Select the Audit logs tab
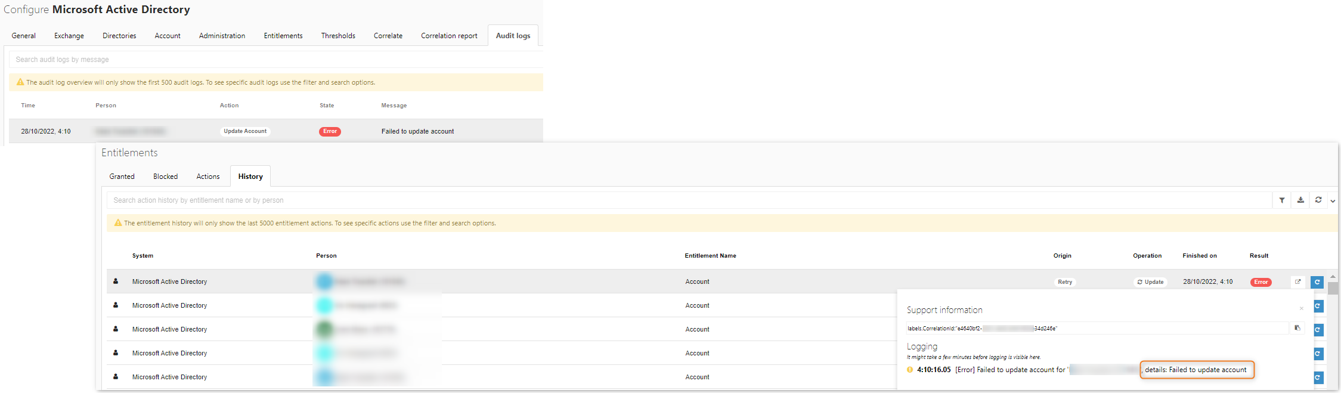 click(513, 36)
